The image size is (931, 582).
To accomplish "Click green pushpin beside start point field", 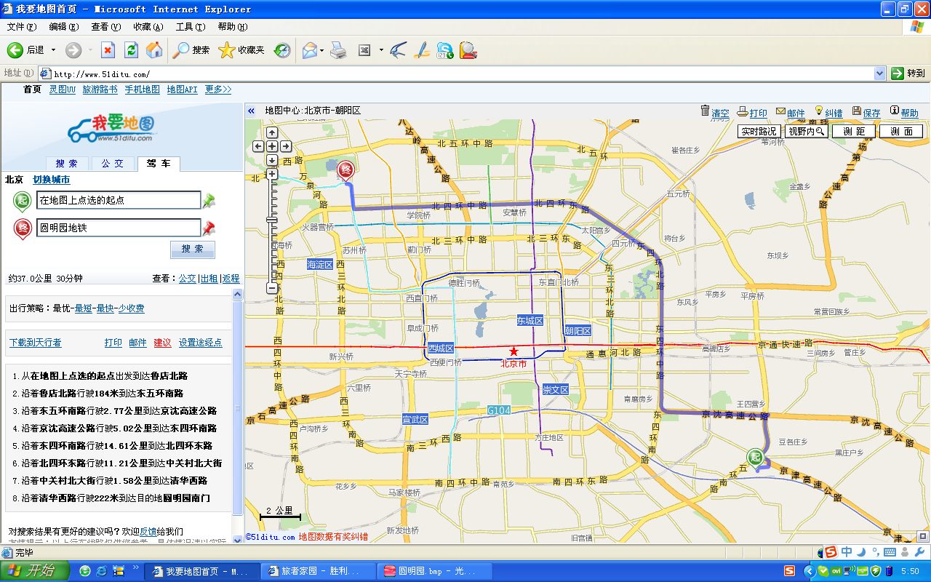I will pyautogui.click(x=209, y=200).
